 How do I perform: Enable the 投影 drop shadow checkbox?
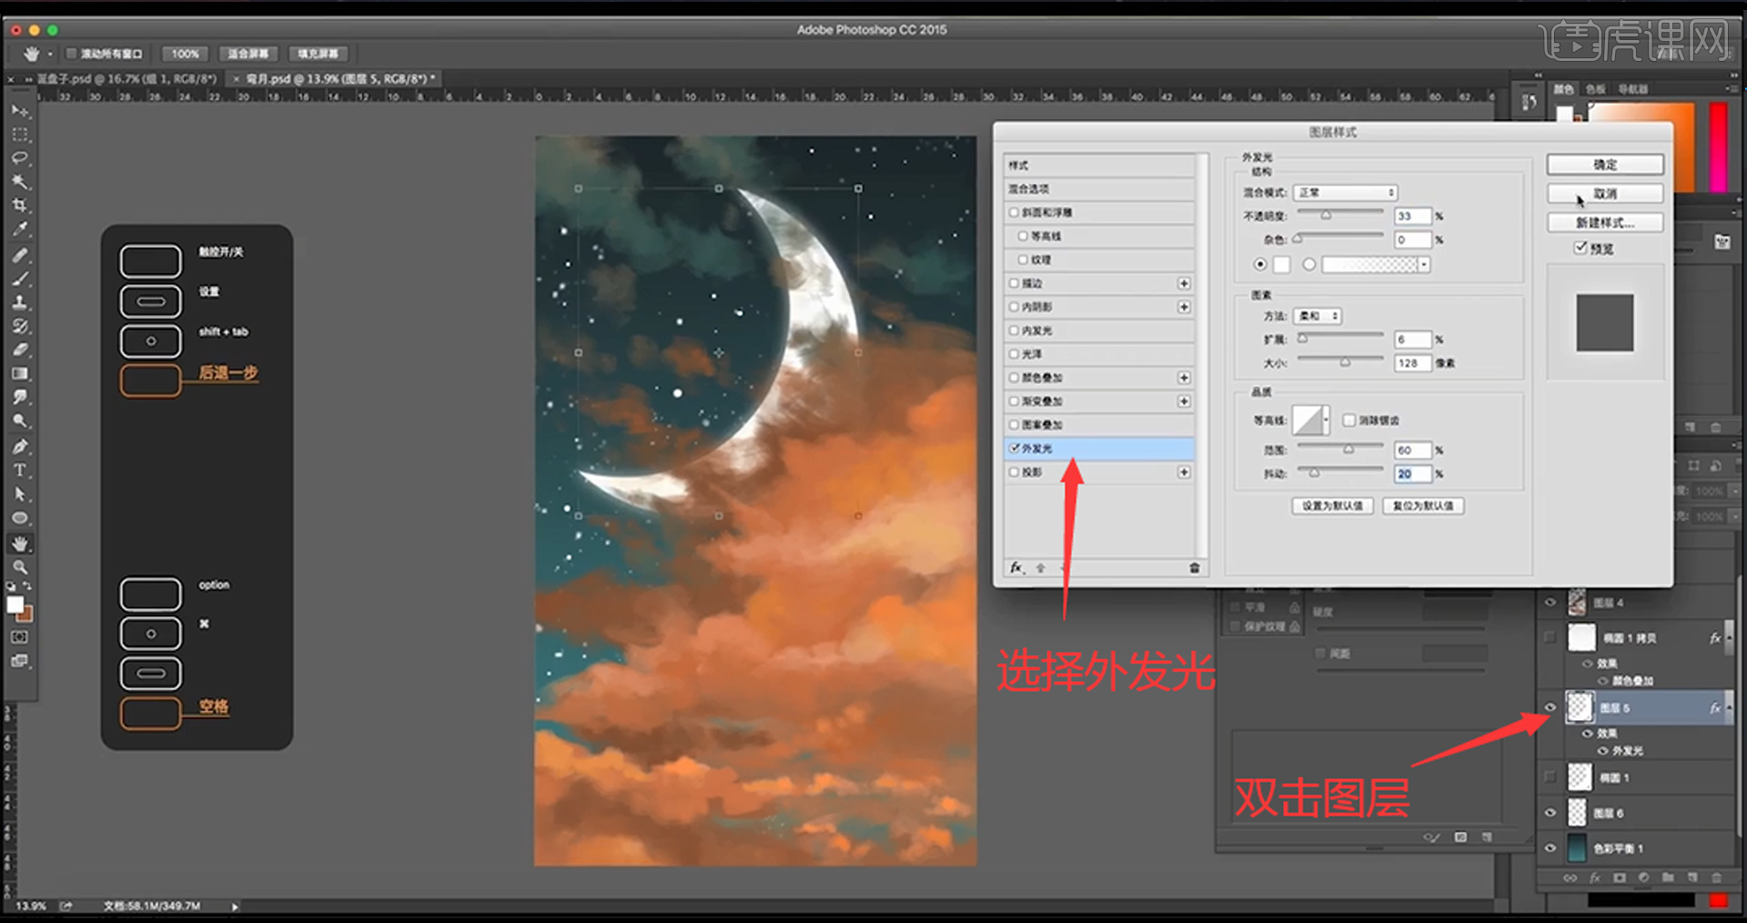1014,472
